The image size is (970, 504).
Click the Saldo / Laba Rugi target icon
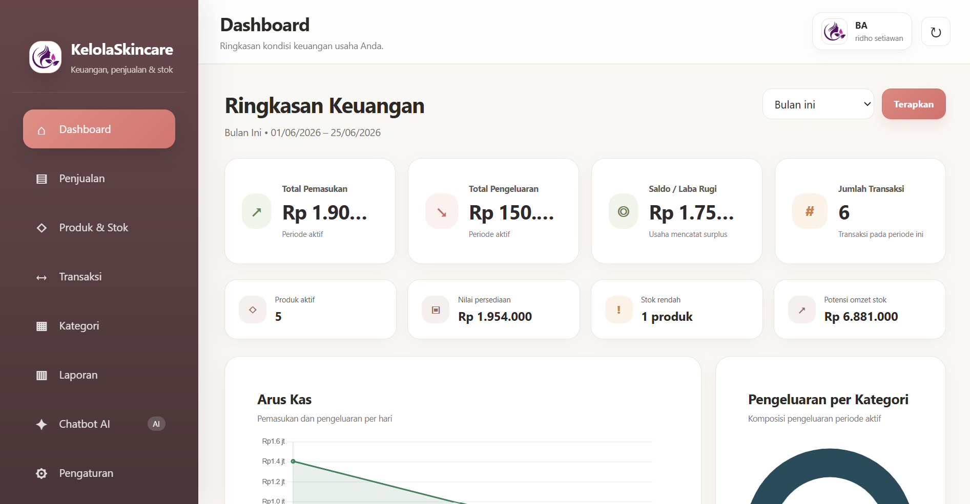tap(624, 211)
